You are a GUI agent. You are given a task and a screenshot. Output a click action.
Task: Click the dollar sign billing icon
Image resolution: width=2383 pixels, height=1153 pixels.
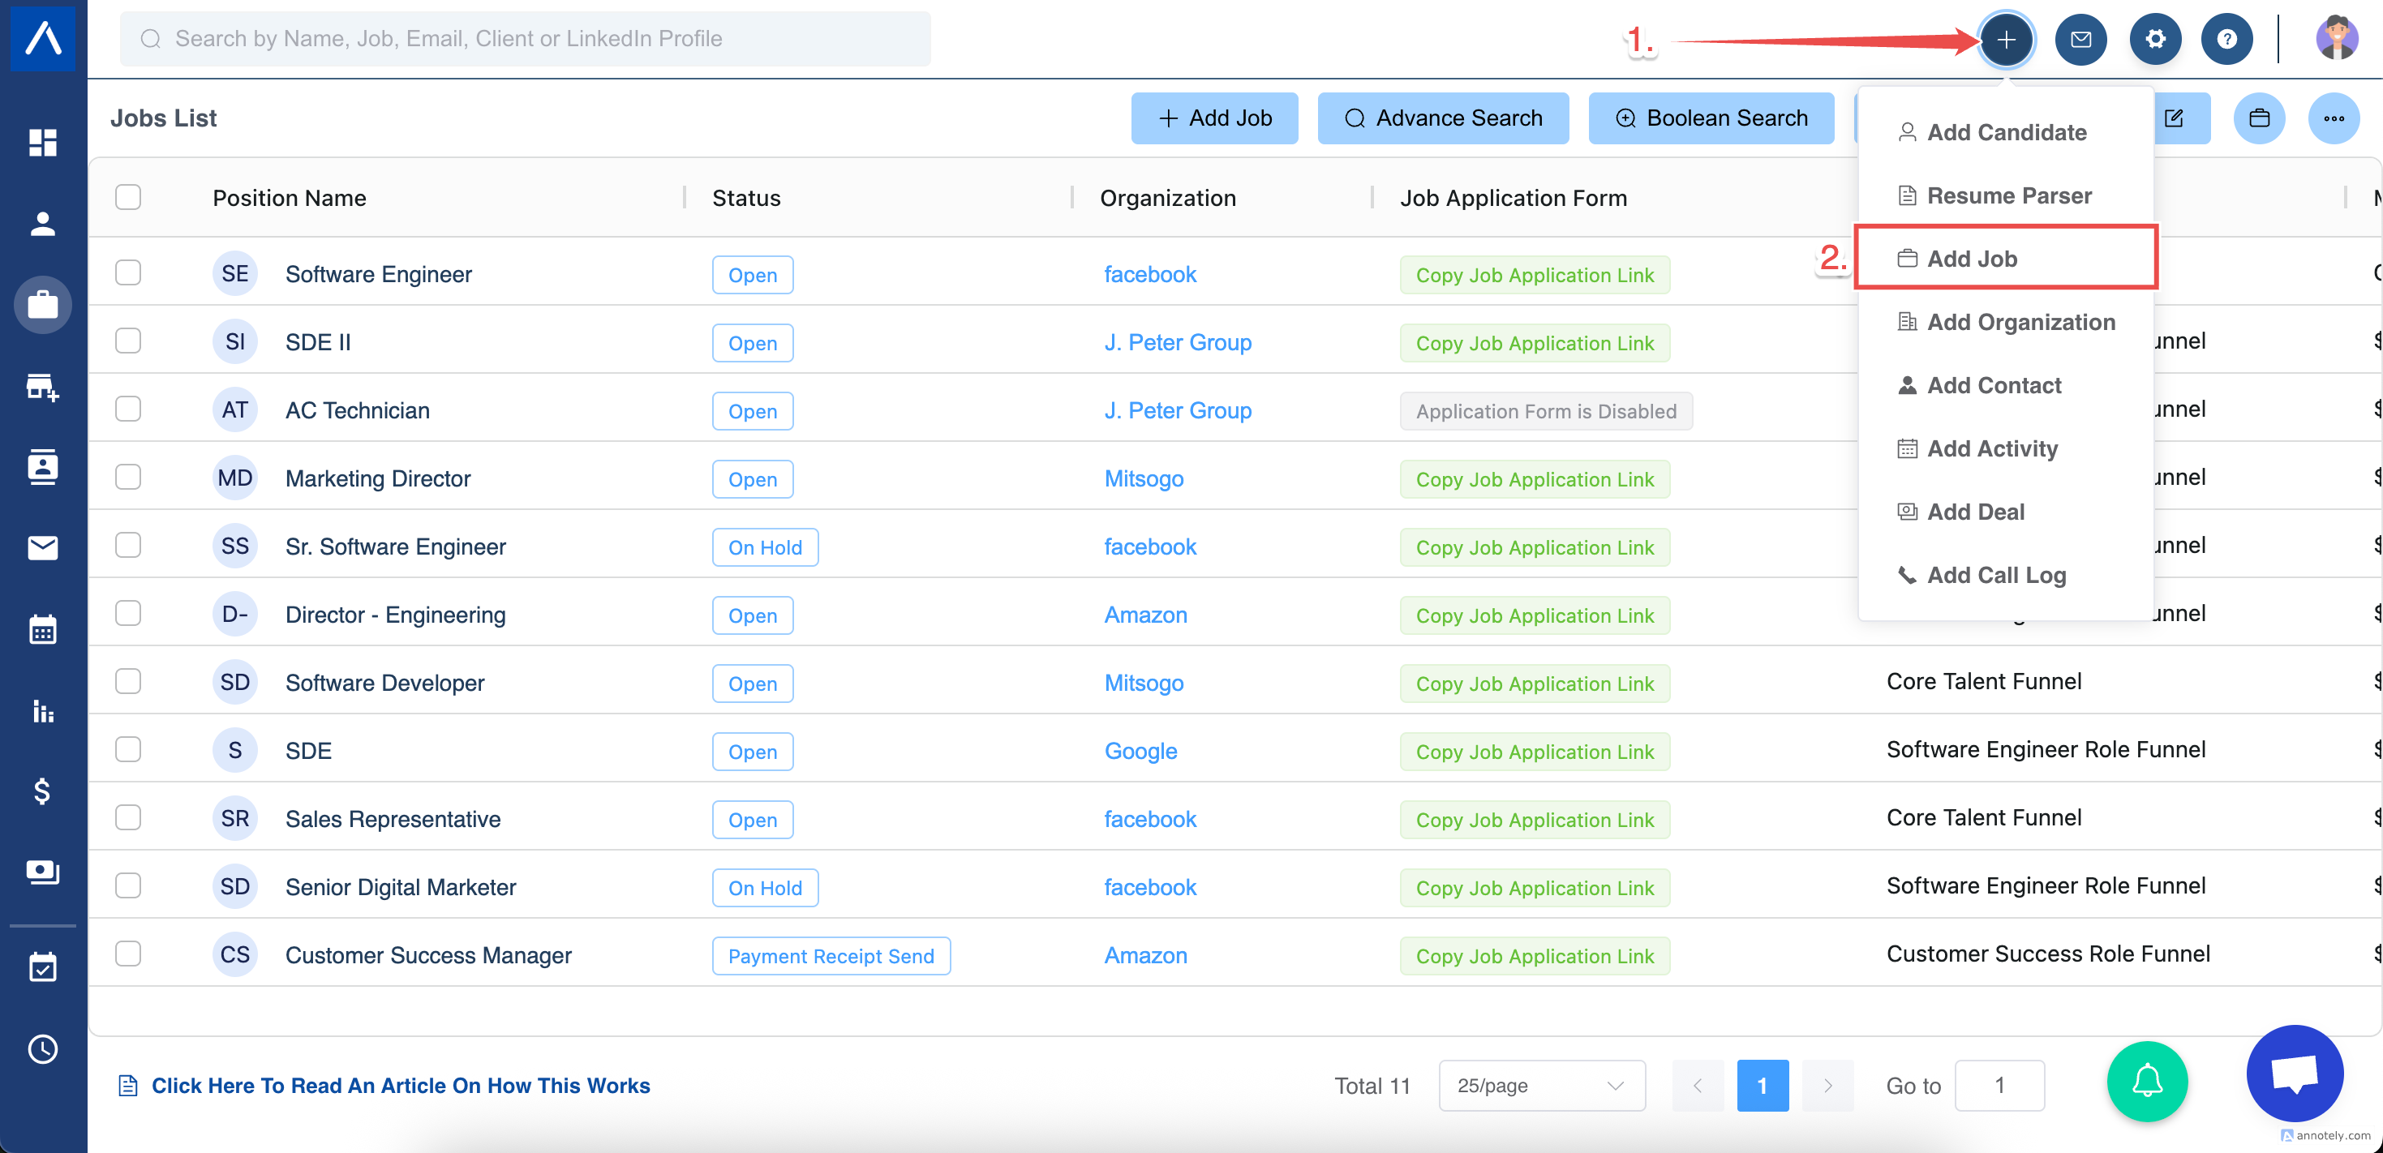pos(42,791)
